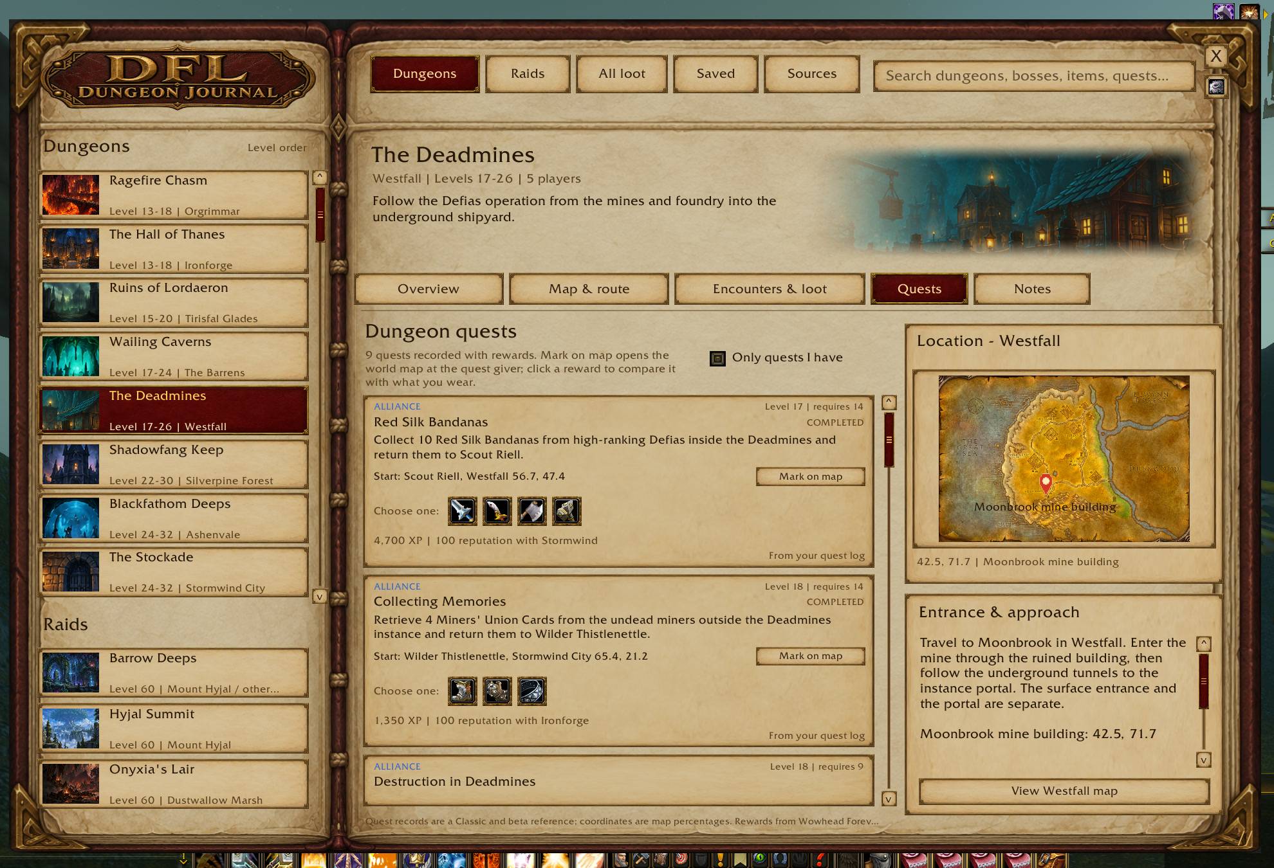Open the All loot tab
The width and height of the screenshot is (1274, 868).
(622, 74)
